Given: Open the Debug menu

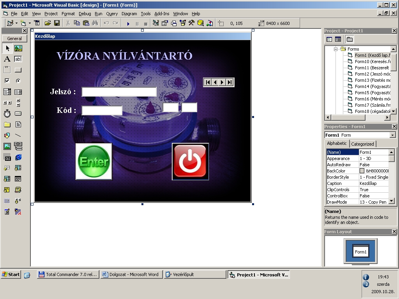Looking at the screenshot, I should pyautogui.click(x=85, y=14).
